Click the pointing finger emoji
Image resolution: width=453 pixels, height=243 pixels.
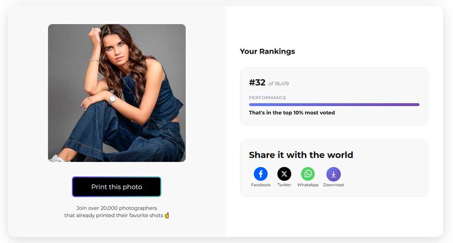pos(167,216)
